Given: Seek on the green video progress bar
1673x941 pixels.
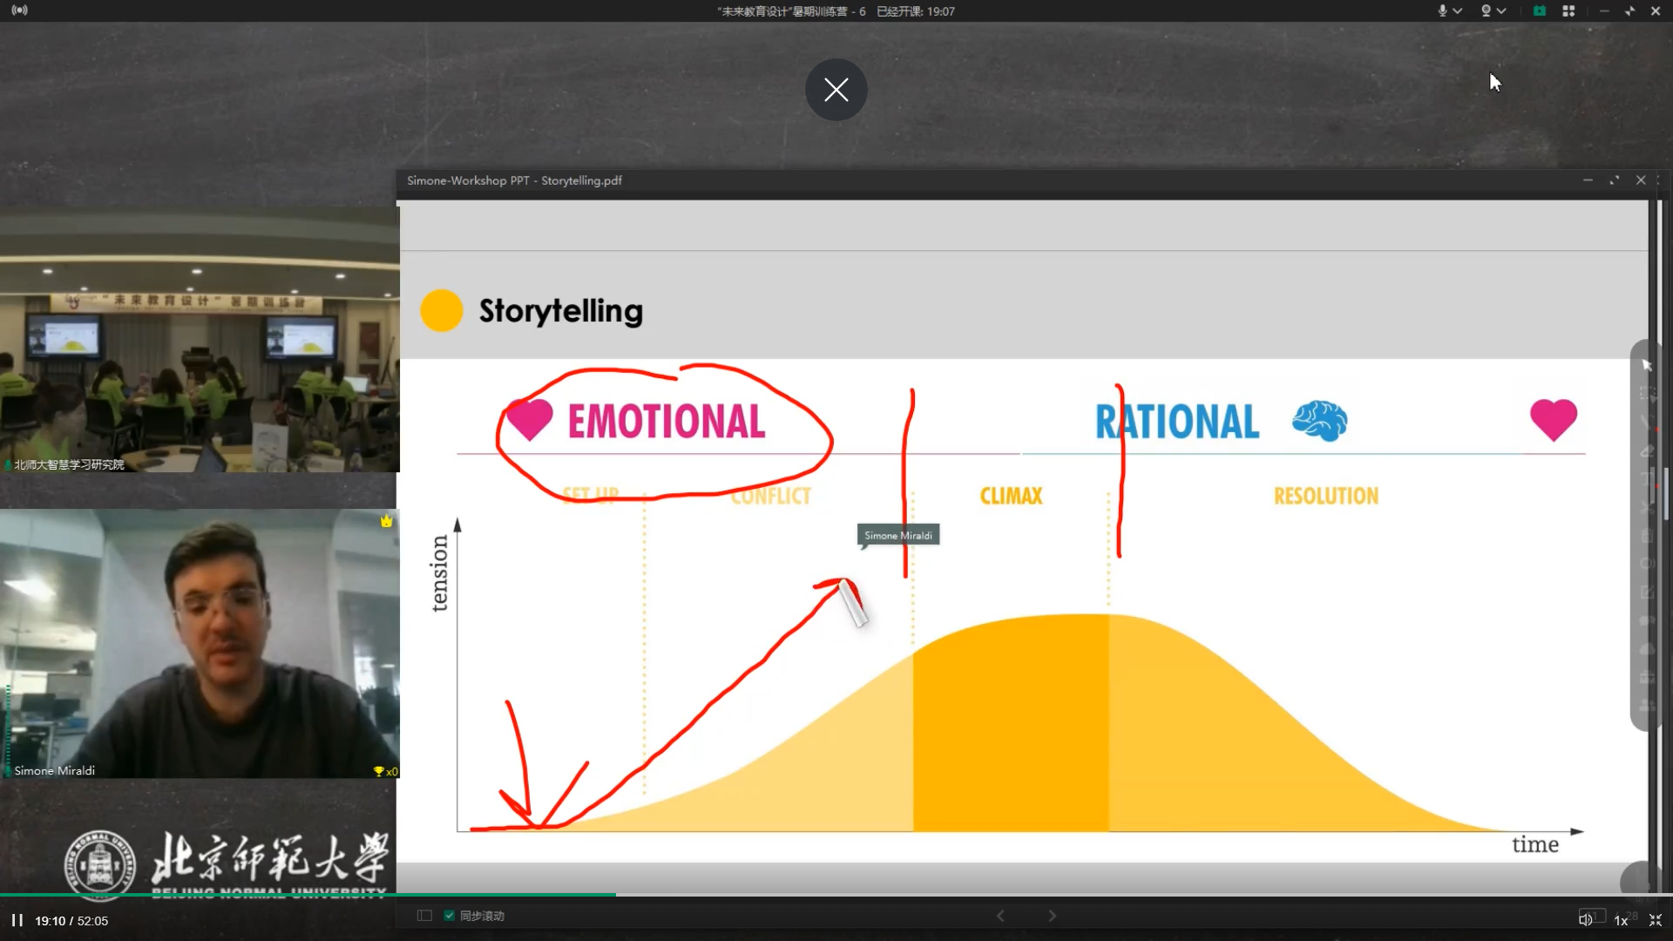Looking at the screenshot, I should [x=349, y=895].
